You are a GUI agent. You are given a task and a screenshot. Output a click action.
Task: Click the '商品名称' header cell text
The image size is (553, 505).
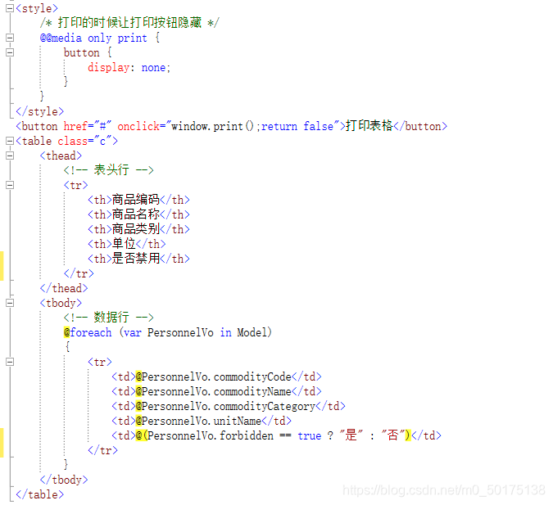point(136,214)
